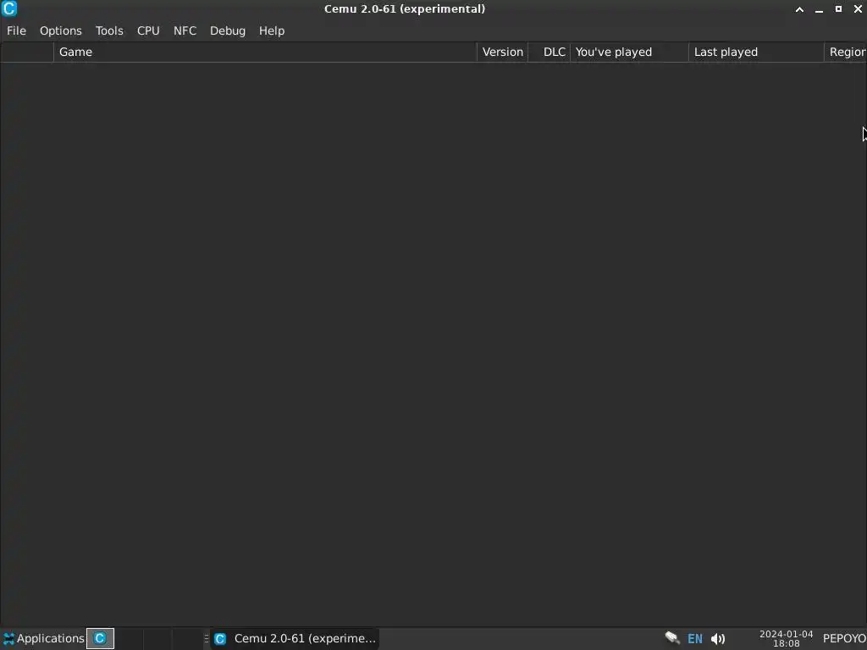This screenshot has width=867, height=650.
Task: Select the Cemu 2.0-61 taskbar window button
Action: click(295, 638)
